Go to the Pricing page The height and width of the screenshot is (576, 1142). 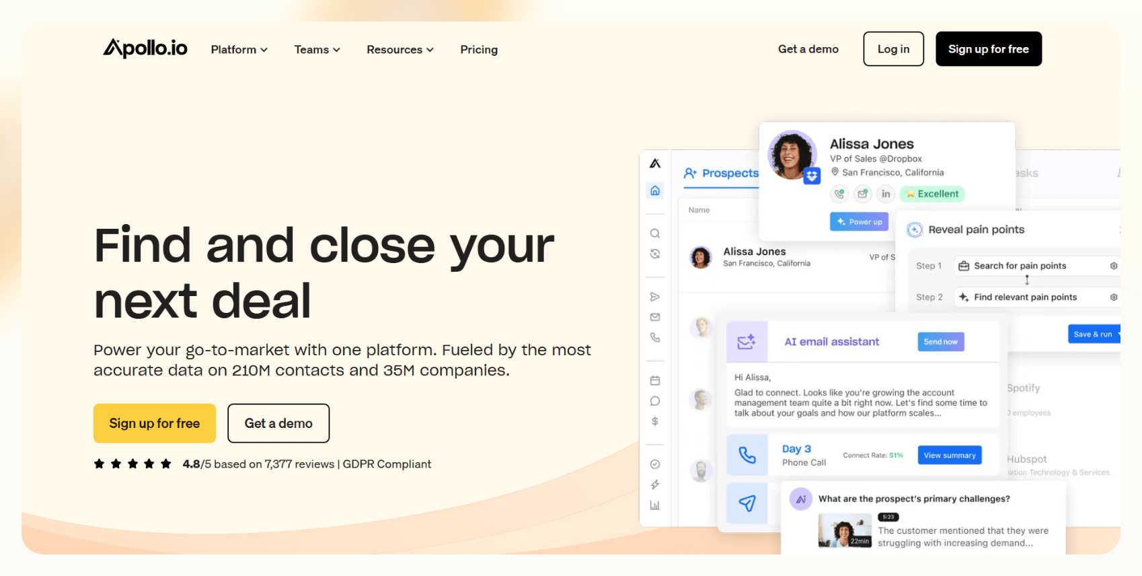pos(479,49)
